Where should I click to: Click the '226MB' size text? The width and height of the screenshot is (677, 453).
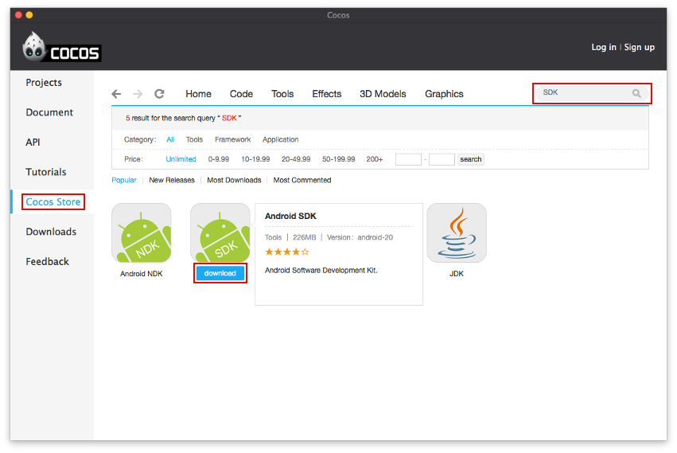pos(305,237)
